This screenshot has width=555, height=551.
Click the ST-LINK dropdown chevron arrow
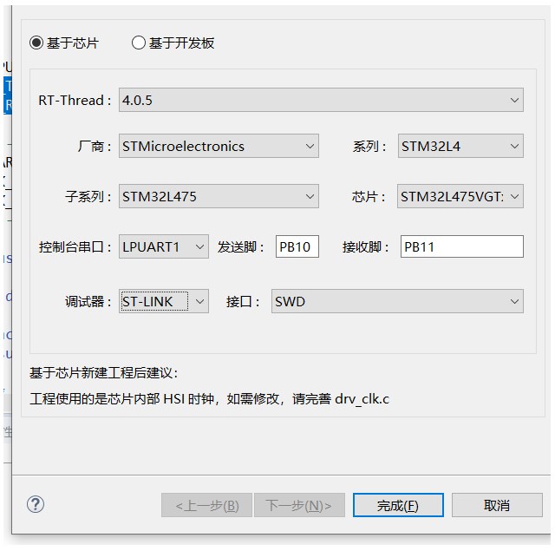[x=199, y=302]
